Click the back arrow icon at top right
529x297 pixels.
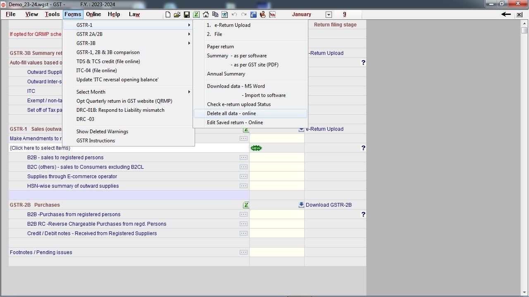pyautogui.click(x=506, y=14)
